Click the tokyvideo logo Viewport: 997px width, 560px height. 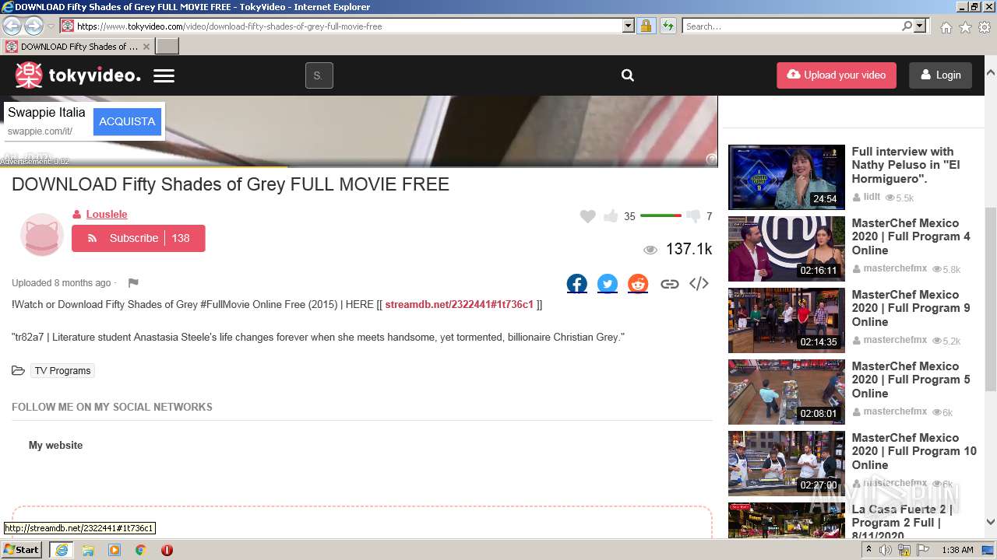click(x=78, y=75)
